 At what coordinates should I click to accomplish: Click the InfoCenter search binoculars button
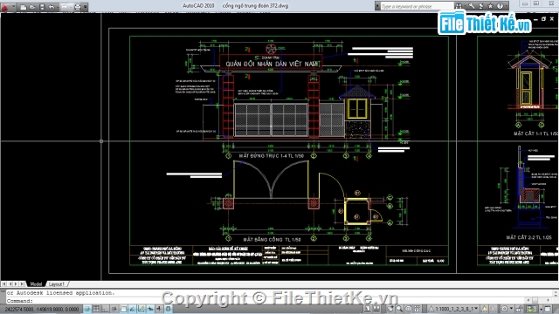point(459,6)
